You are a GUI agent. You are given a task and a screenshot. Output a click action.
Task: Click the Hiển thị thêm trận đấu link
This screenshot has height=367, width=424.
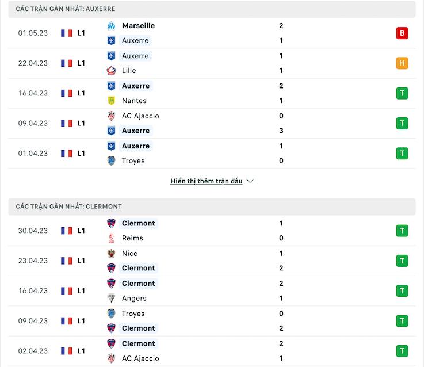207,181
